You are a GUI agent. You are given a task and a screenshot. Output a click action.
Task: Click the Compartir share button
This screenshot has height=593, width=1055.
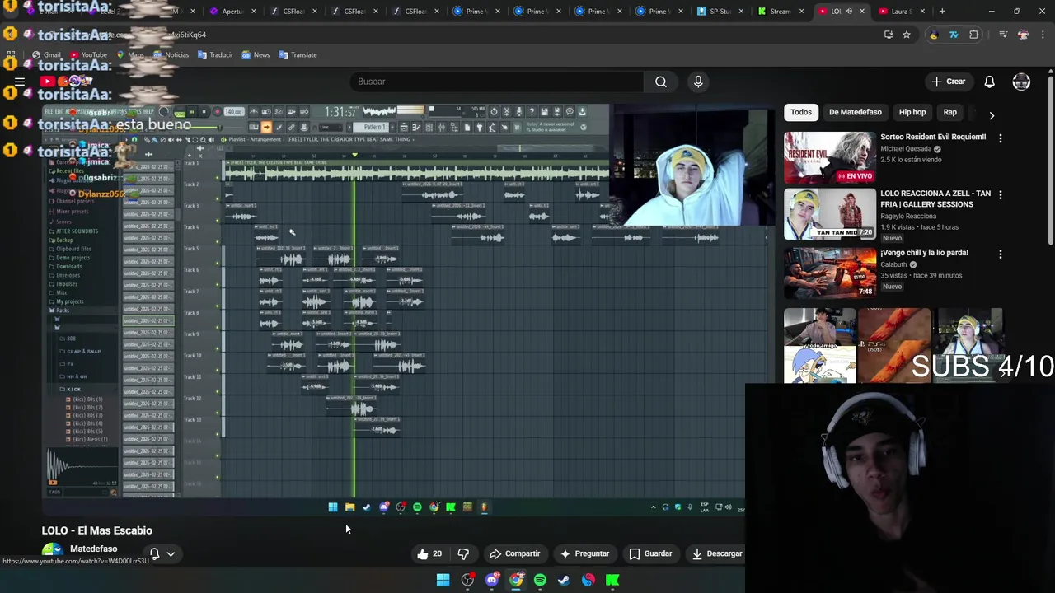514,553
